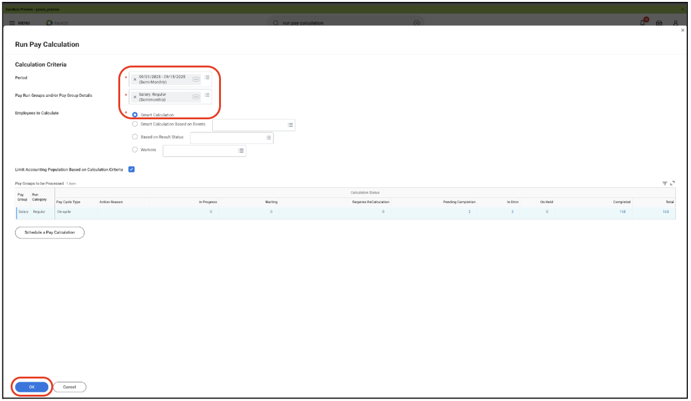The height and width of the screenshot is (401, 691).
Task: Click the In Progress column header
Action: click(x=208, y=202)
